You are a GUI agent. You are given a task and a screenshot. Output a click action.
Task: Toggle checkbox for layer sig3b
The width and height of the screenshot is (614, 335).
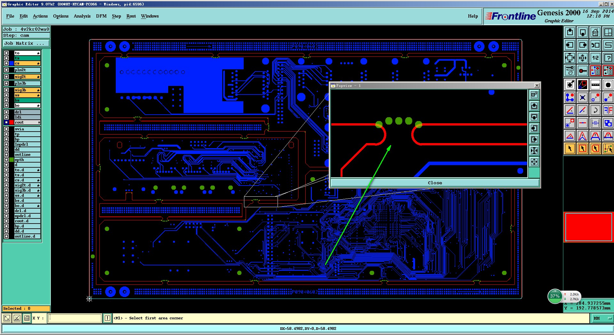(x=6, y=90)
